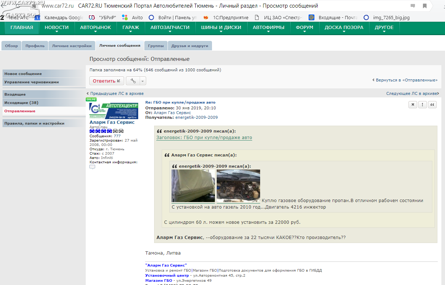Click the Ответить reply button
This screenshot has width=445, height=285.
107,81
